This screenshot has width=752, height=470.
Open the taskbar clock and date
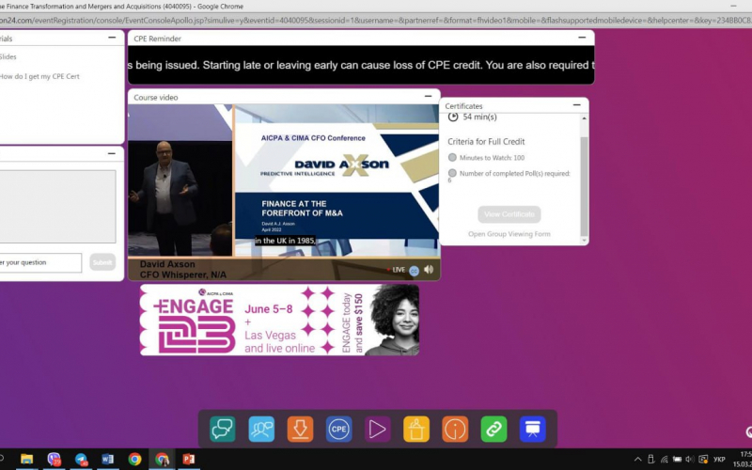(x=742, y=459)
